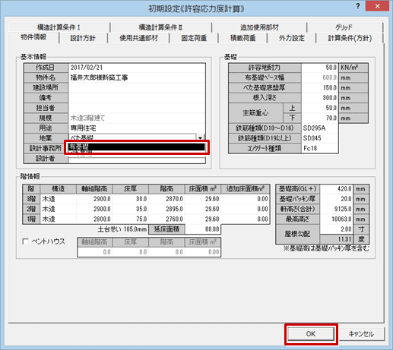Viewport: 393px width, 350px height.
Task: Click the help question mark icon
Action: 358,6
